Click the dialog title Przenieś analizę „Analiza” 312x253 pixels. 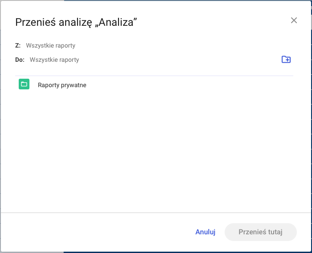tap(76, 22)
